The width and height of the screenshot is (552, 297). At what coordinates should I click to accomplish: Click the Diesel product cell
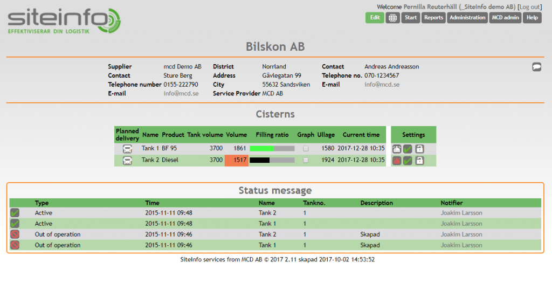(170, 160)
